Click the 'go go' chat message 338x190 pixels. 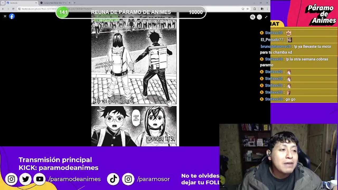290,99
